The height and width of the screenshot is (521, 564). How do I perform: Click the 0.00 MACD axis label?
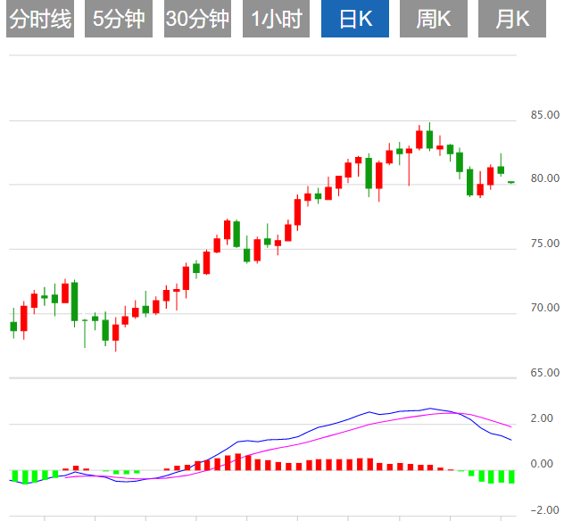click(x=541, y=464)
